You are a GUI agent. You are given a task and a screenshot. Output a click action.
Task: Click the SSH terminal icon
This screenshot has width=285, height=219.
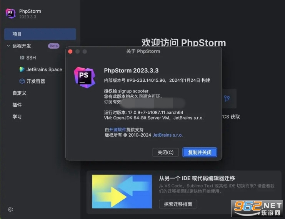[x=22, y=58]
